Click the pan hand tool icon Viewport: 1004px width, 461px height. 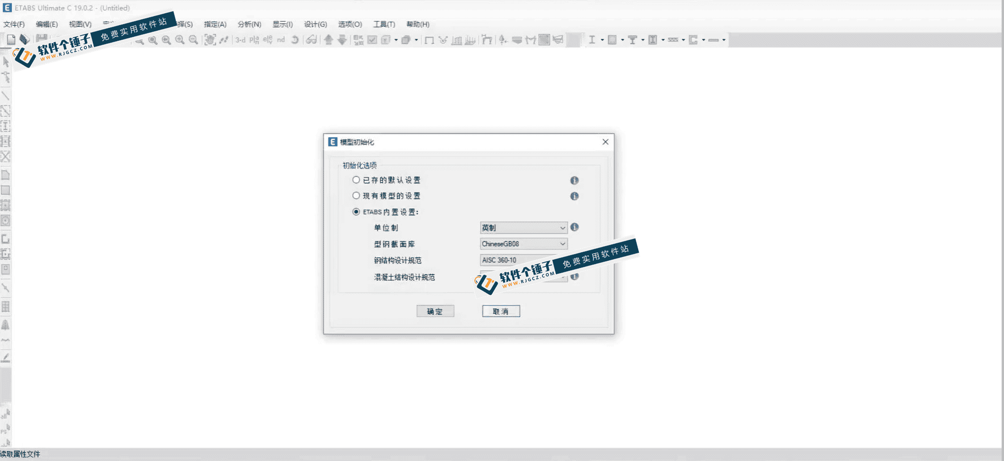click(x=210, y=40)
